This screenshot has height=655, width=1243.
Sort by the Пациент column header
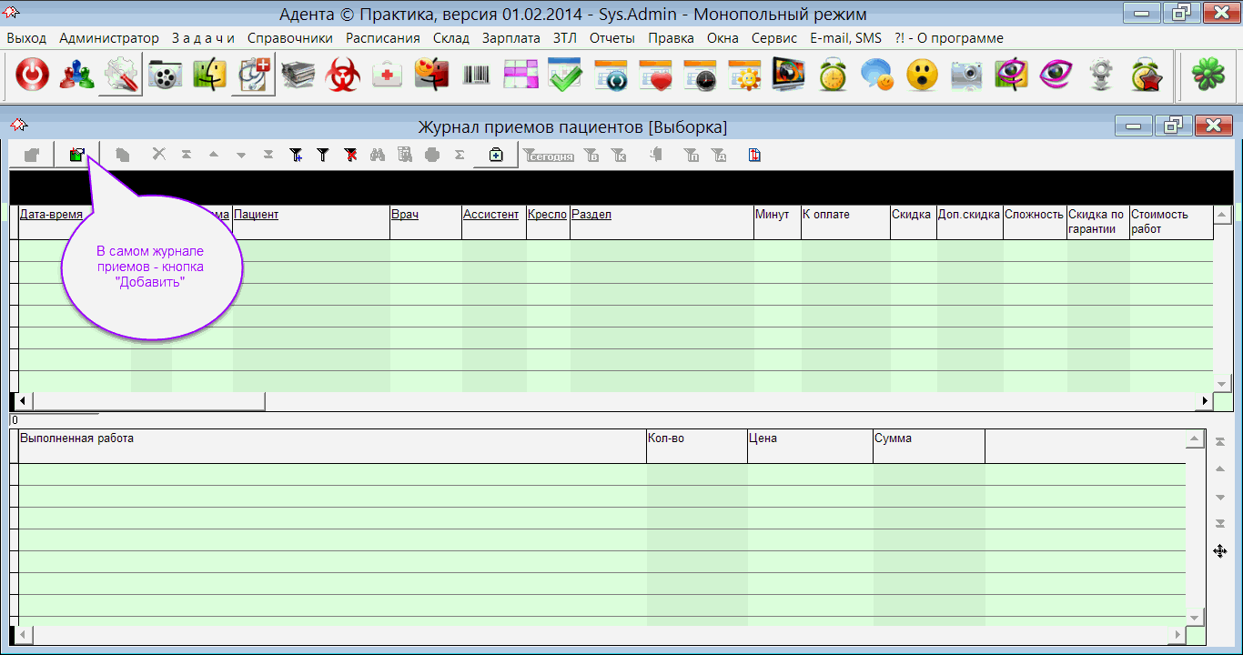[256, 215]
